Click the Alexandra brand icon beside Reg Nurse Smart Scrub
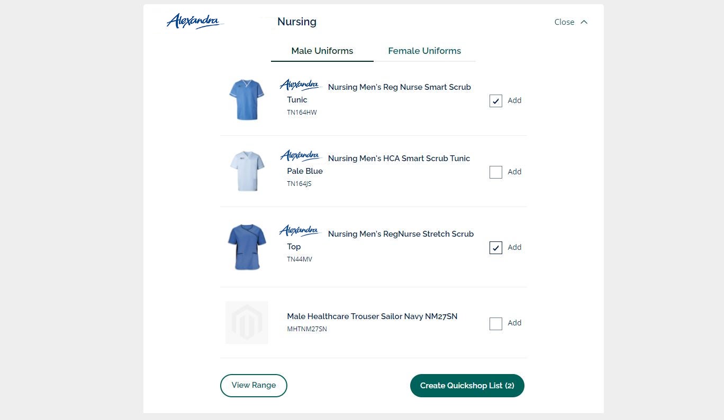Viewport: 724px width, 420px height. 301,85
